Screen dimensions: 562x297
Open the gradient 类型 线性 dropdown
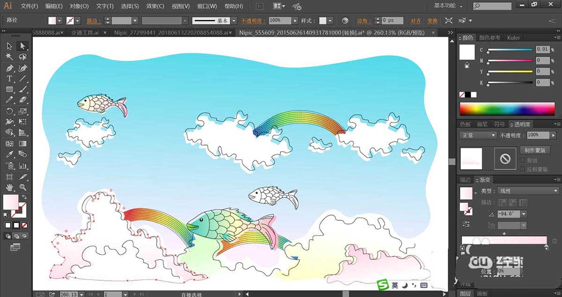[528, 191]
